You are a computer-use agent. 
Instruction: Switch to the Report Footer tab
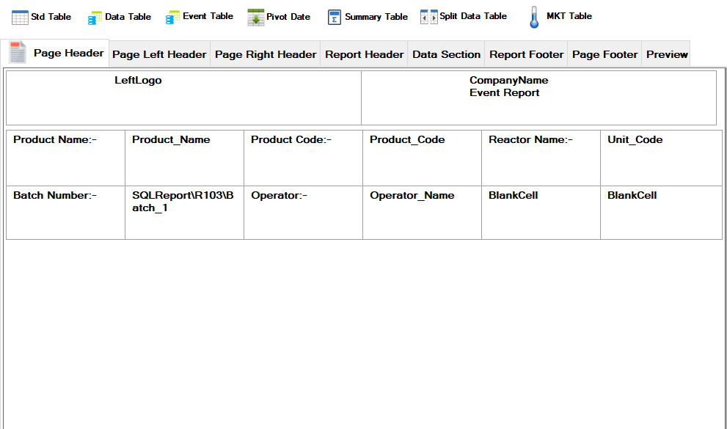526,54
